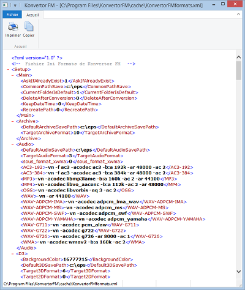Click the MP3 libmp3lame line

[x=99, y=179]
